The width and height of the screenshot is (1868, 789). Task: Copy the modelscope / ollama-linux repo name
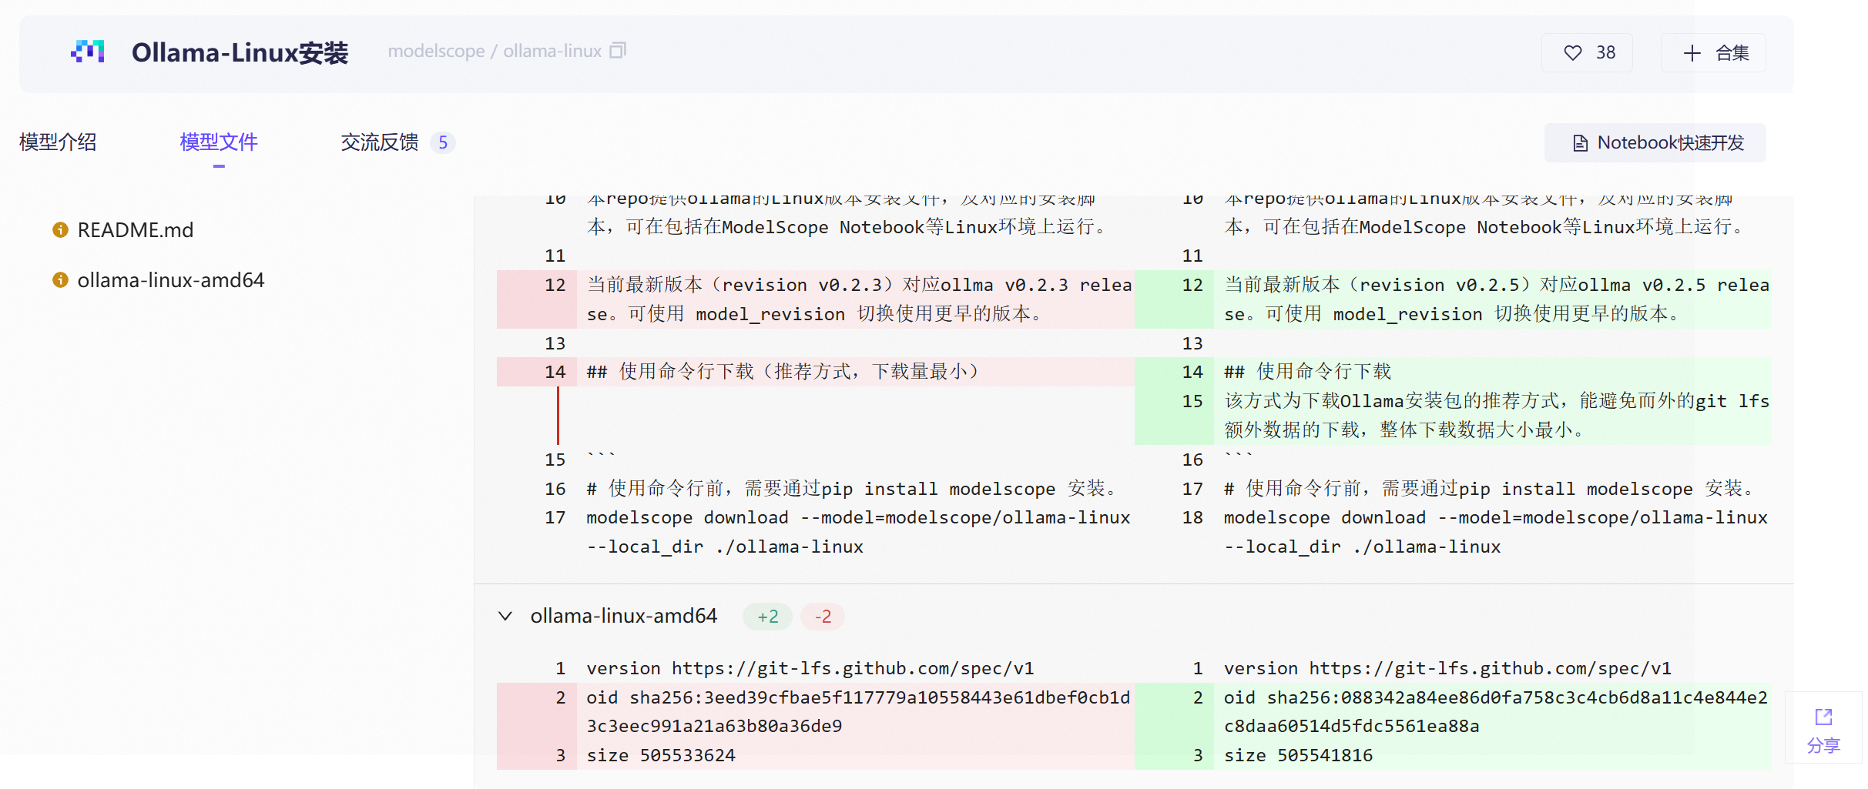[618, 51]
